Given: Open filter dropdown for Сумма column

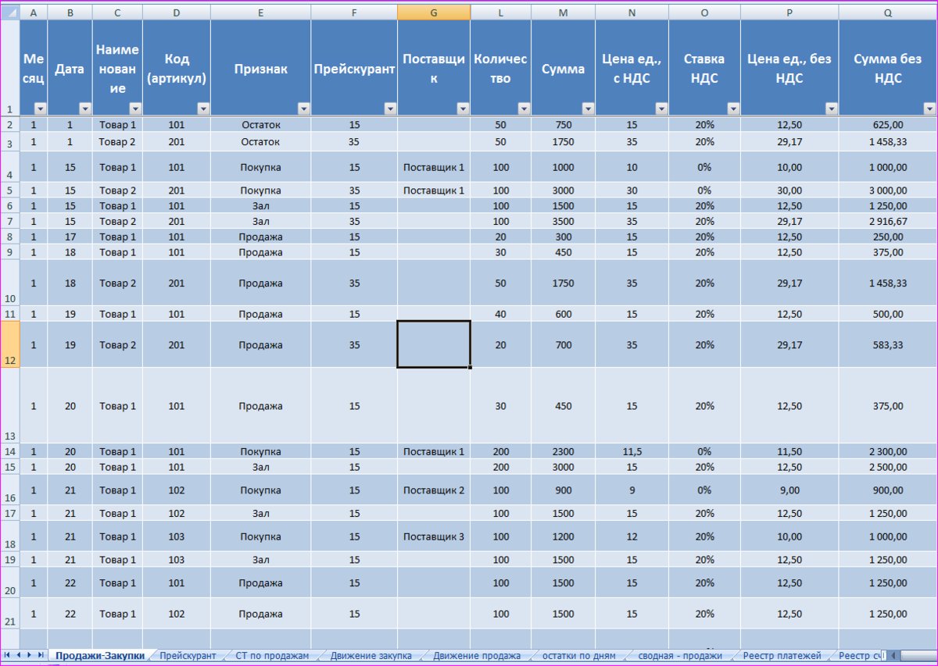Looking at the screenshot, I should coord(588,109).
